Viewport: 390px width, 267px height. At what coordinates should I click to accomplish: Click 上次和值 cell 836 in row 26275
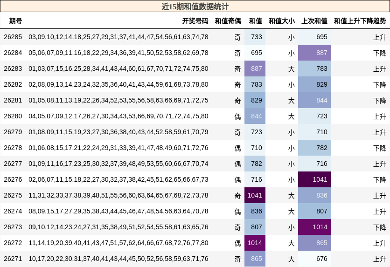pyautogui.click(x=314, y=195)
